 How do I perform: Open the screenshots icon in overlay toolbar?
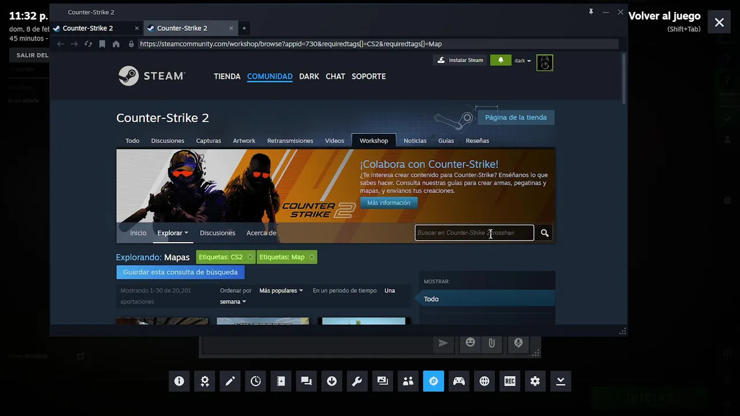pos(383,381)
